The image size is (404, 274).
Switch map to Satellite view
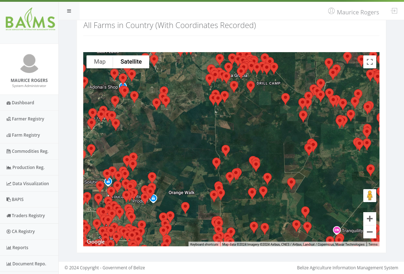(131, 62)
